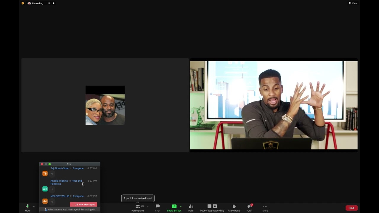Open the Q&A panel
This screenshot has height=213, width=379.
[x=250, y=208]
